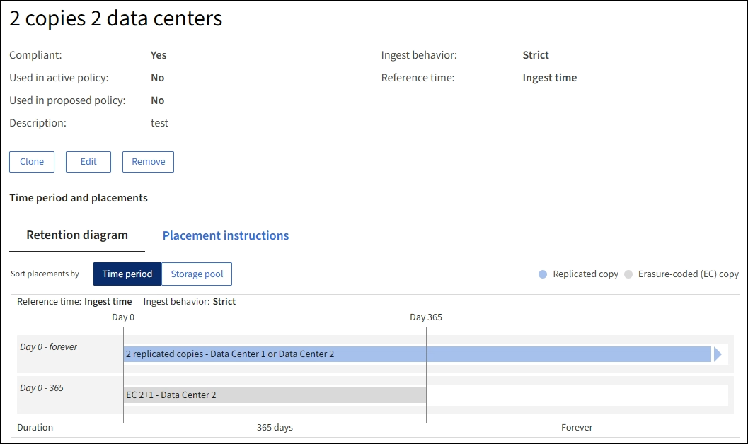This screenshot has width=748, height=444.
Task: Sort placements by Storage pool
Action: (x=197, y=274)
